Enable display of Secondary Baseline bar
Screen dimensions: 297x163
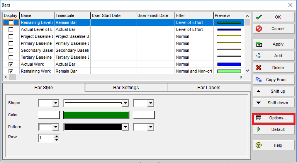(x=11, y=50)
